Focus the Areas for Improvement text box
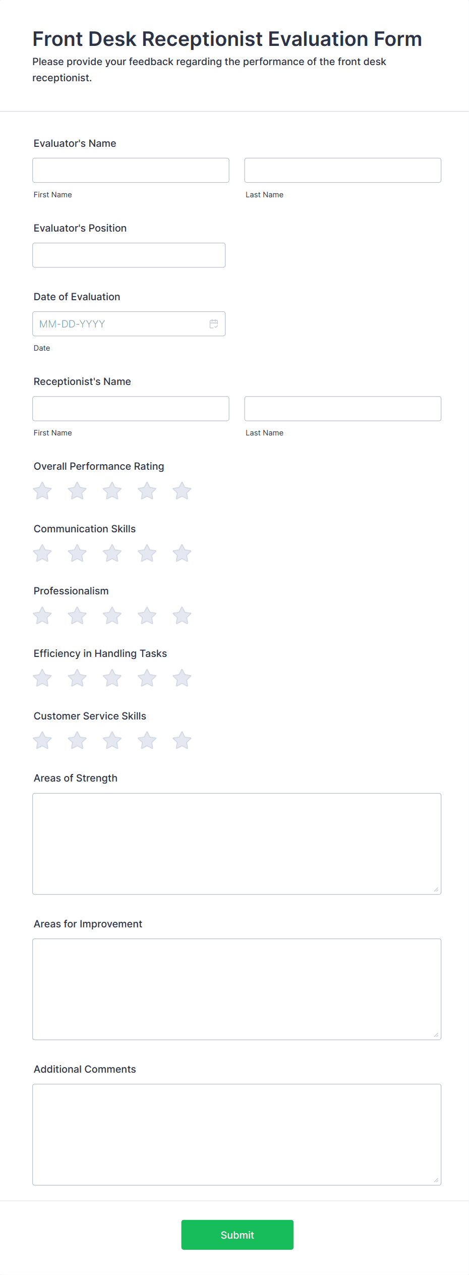Image resolution: width=469 pixels, height=1275 pixels. [x=236, y=989]
